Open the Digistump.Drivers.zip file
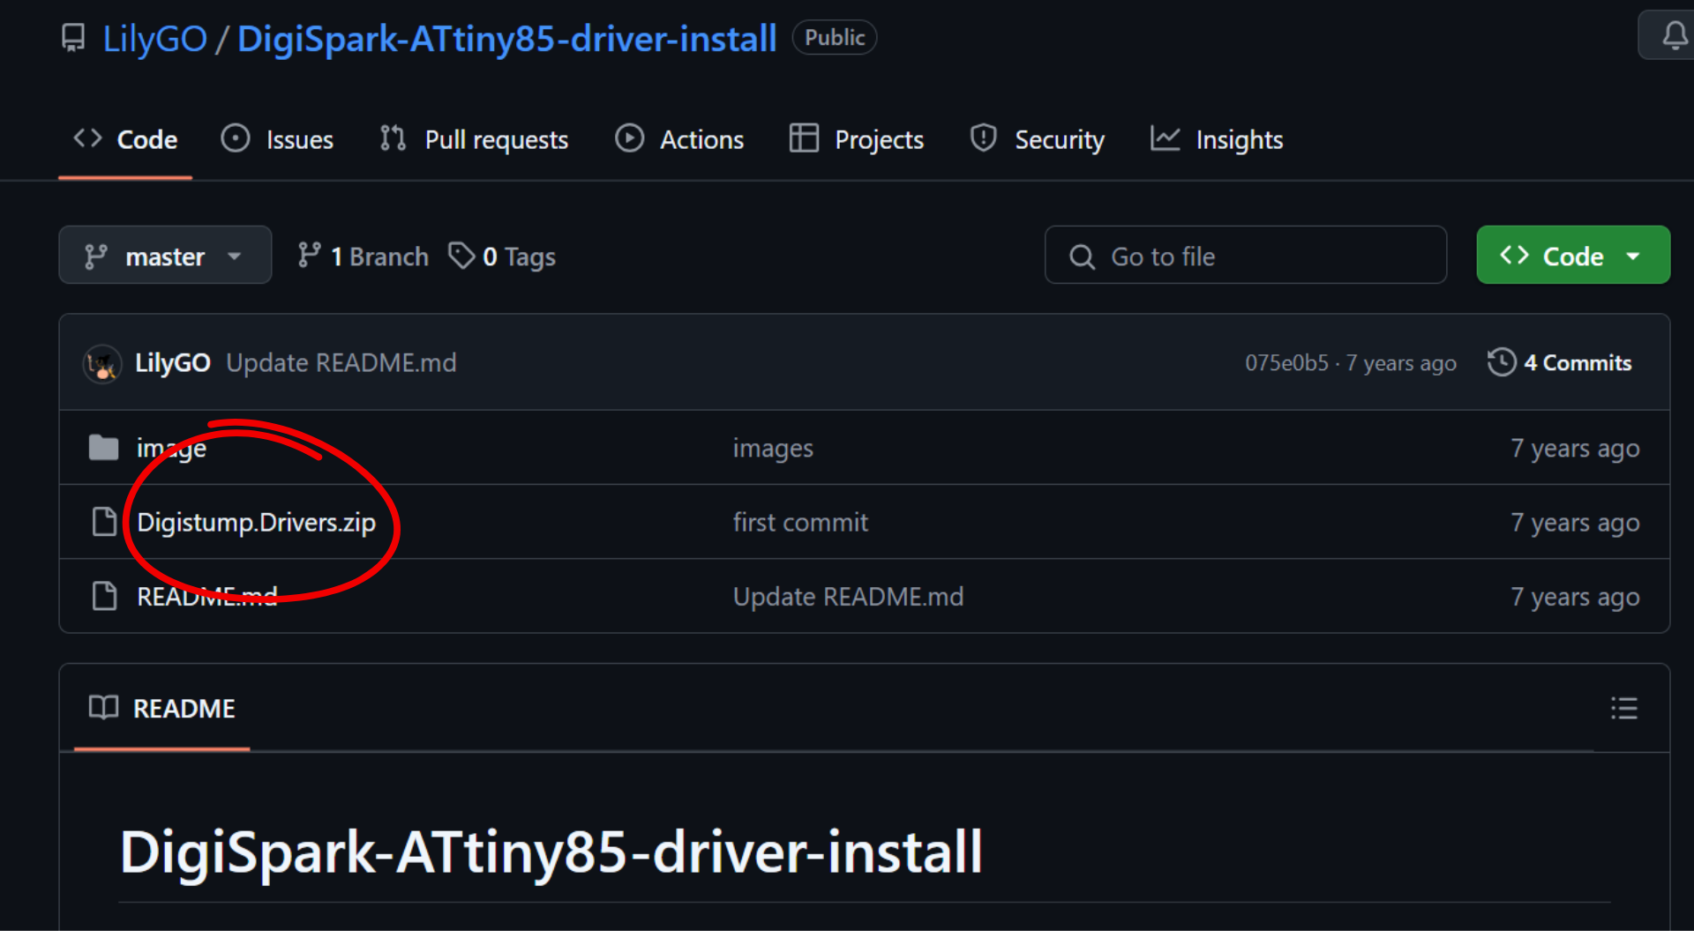The height and width of the screenshot is (952, 1694). [256, 523]
